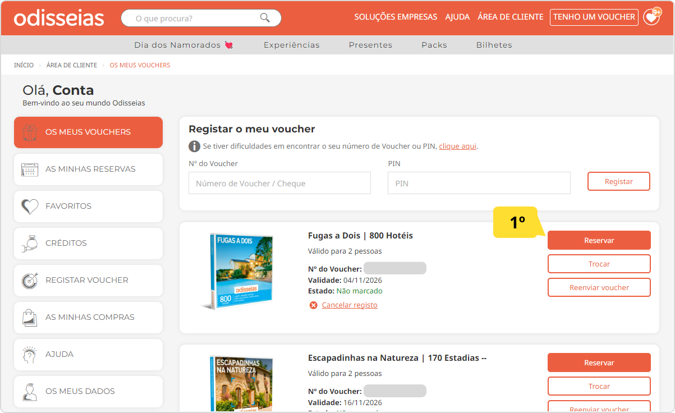Focus the Número de Voucher / Cheque field

click(279, 183)
